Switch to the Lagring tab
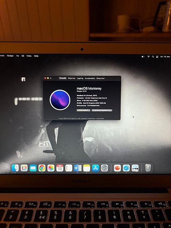The width and height of the screenshot is (171, 228). tap(80, 78)
